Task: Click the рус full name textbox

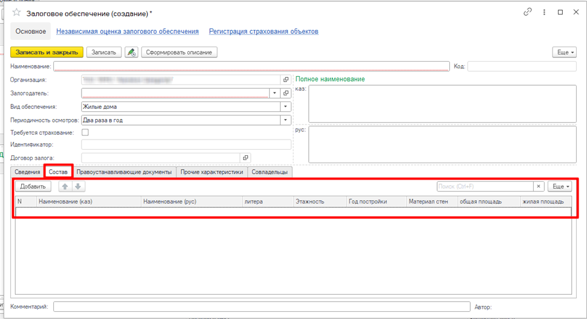Action: point(443,144)
